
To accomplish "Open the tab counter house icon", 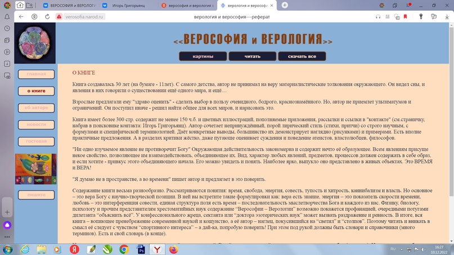I will coord(20,5).
